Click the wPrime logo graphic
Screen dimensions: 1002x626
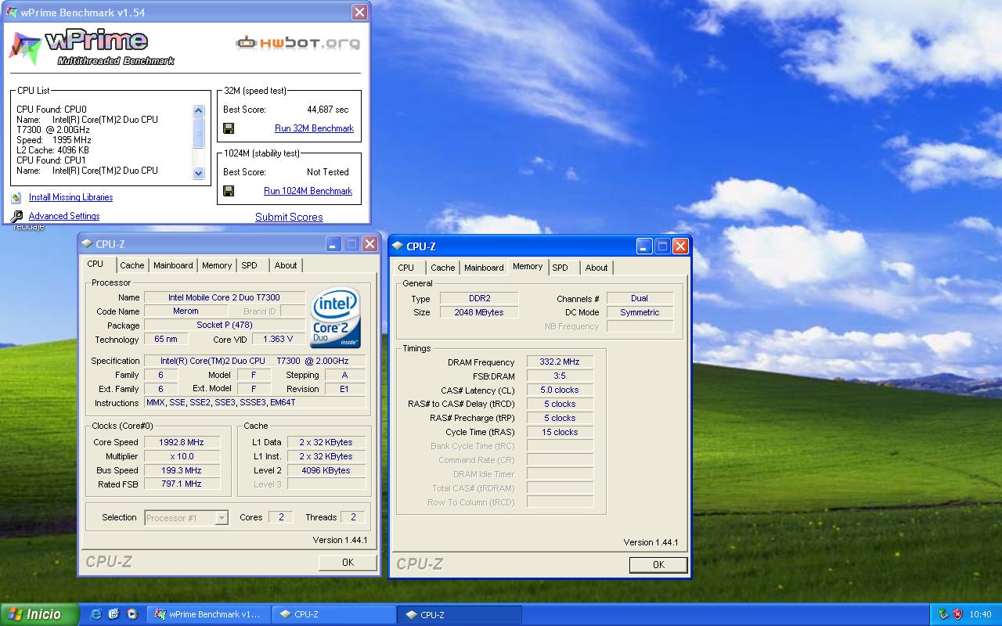(x=92, y=47)
